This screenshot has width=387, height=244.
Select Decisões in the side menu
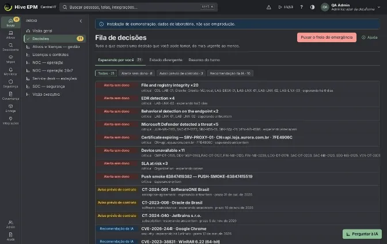point(55,39)
